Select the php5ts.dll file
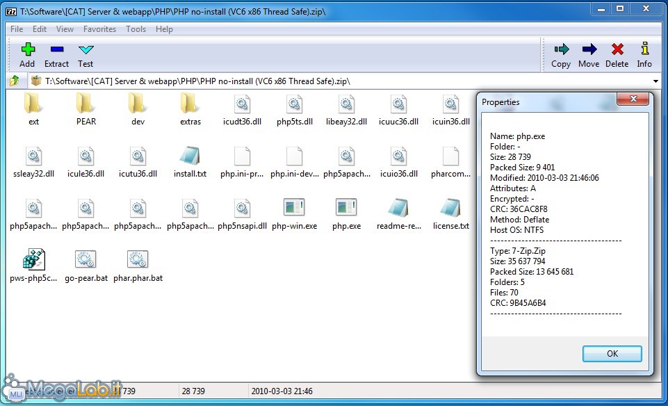The height and width of the screenshot is (406, 668). [x=295, y=110]
